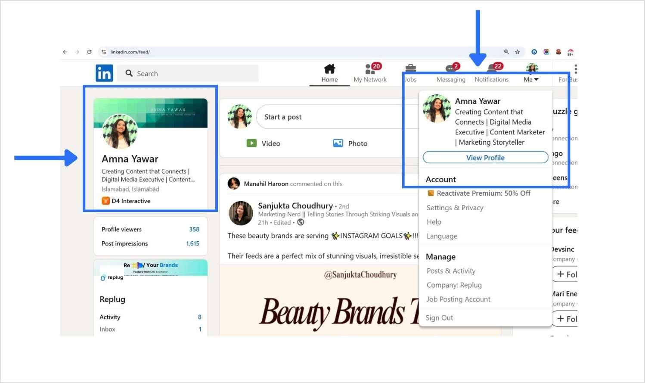
Task: Open Posts & Activity
Action: tap(451, 271)
